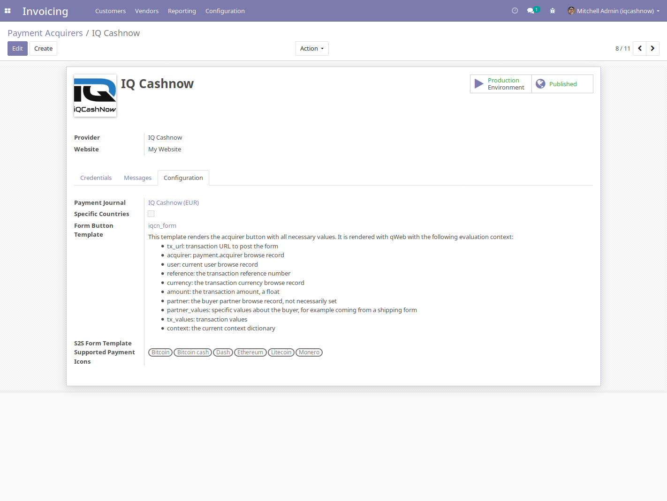Open the activities clock icon
667x501 pixels.
click(x=515, y=11)
